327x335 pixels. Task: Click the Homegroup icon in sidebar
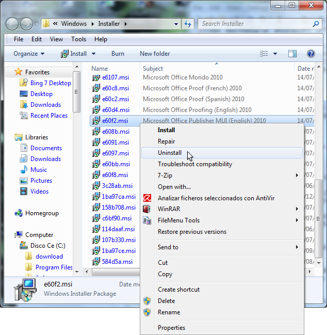[19, 213]
